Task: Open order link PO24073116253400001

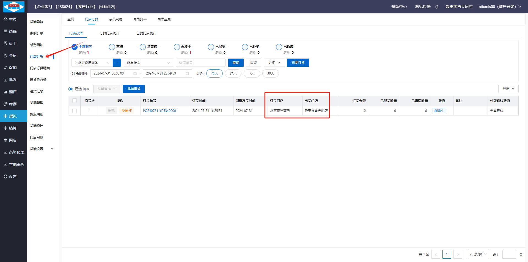Action: click(160, 111)
